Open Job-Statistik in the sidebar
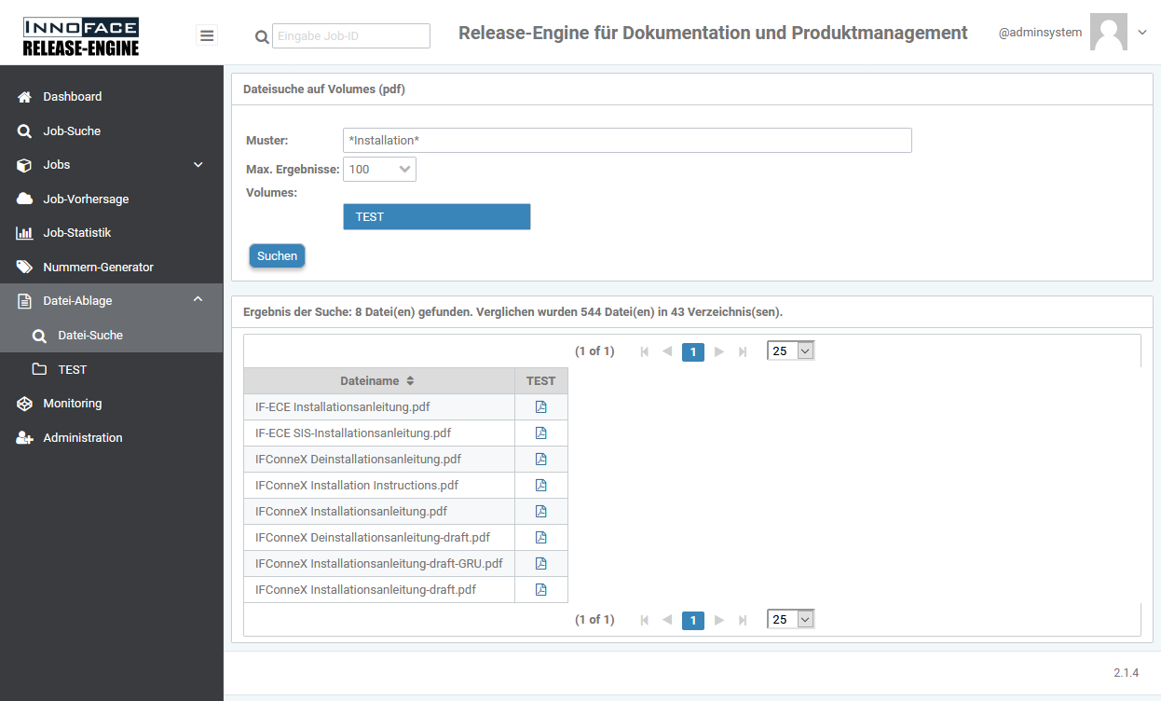1161x701 pixels. click(76, 233)
